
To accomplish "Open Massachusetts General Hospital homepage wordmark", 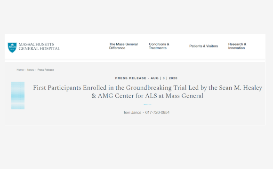I will point(40,46).
